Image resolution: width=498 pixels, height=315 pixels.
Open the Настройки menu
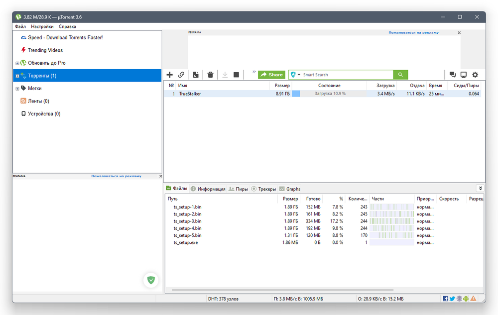click(x=42, y=26)
